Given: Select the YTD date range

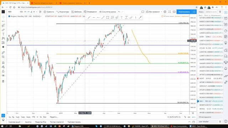Looking at the screenshot, I should point(33,117).
